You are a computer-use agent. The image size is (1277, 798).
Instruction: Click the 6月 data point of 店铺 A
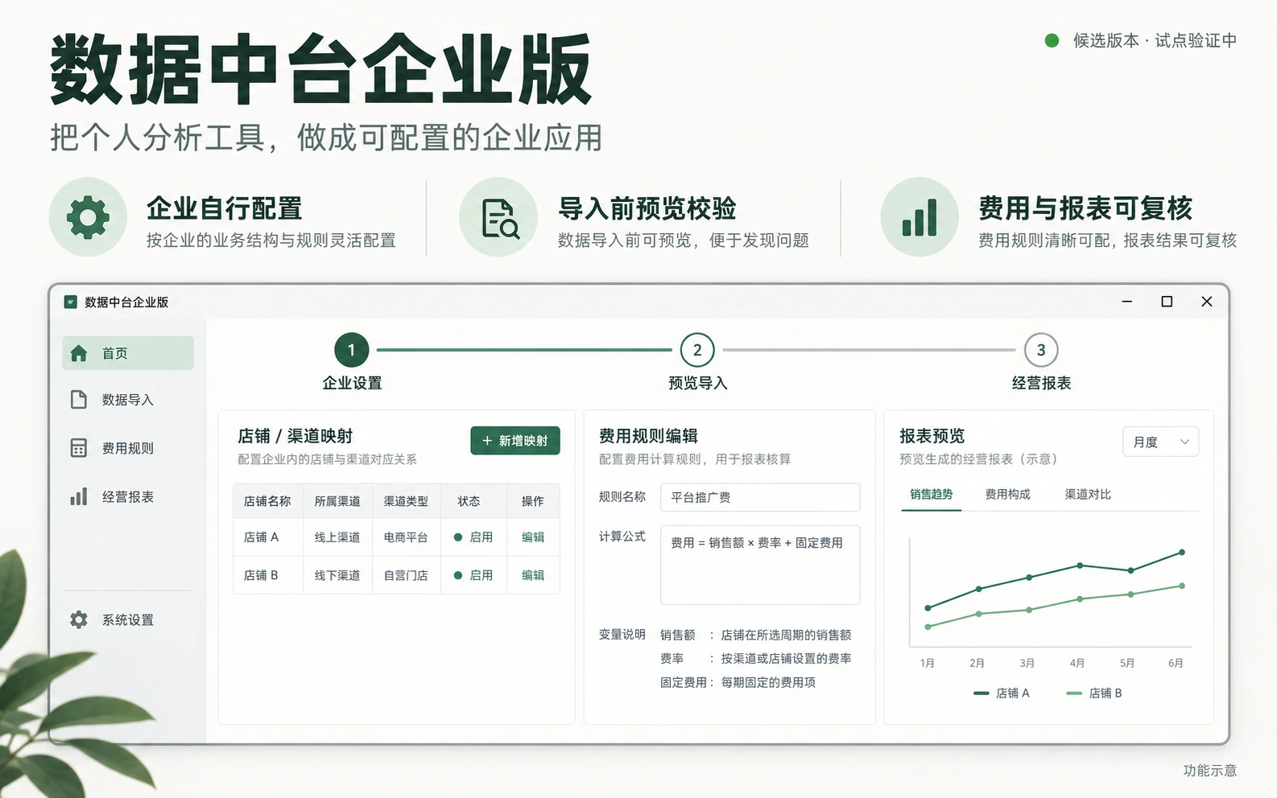[1182, 552]
